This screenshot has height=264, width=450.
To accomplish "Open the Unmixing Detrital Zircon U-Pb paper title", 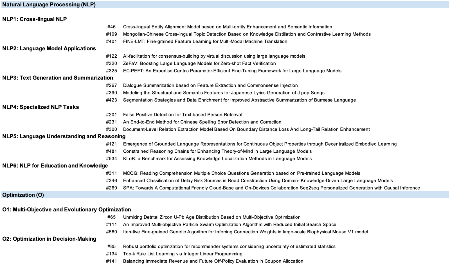I will (x=212, y=217).
